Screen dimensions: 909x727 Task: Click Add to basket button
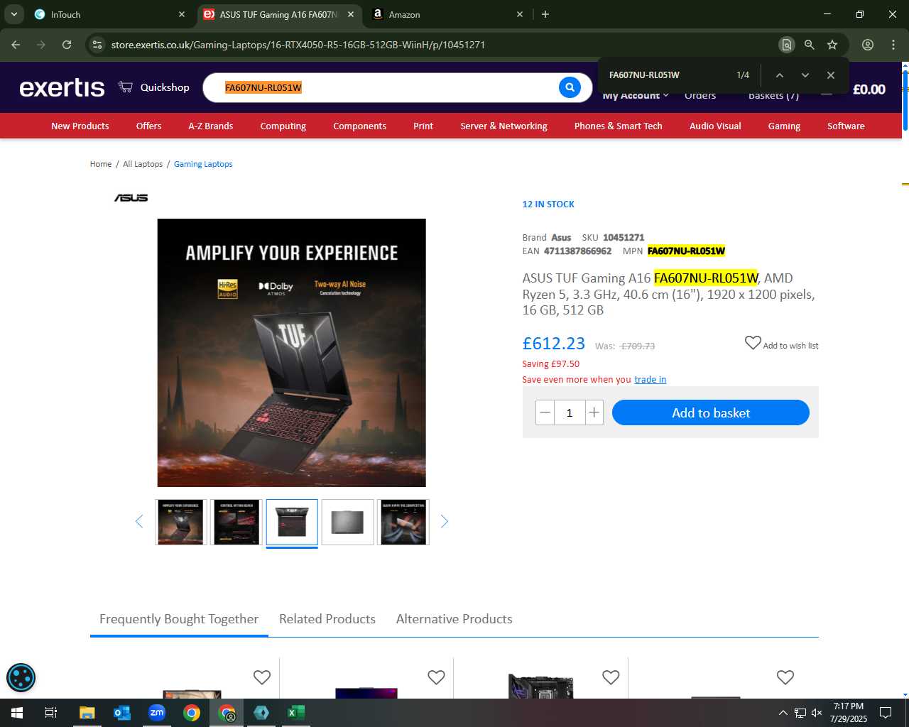tap(711, 412)
